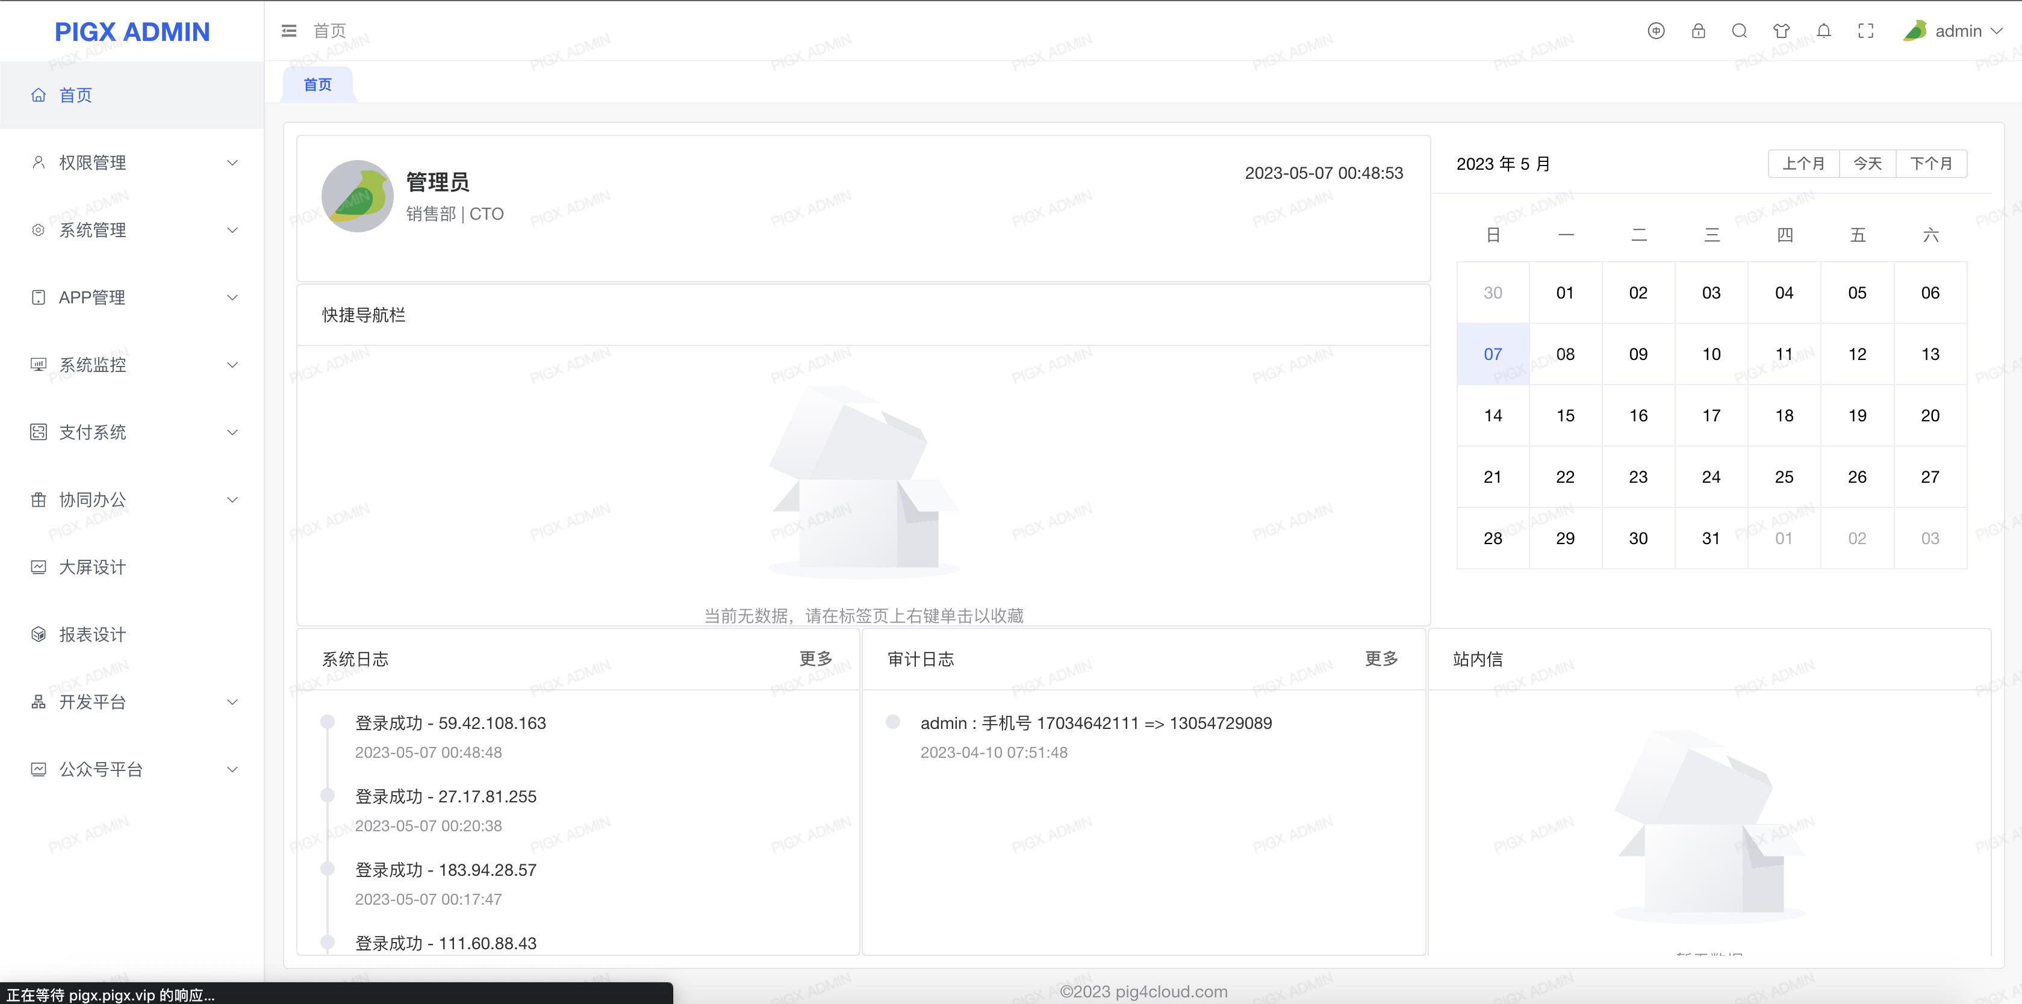The image size is (2022, 1004).
Task: Expand the 权限管理 menu
Action: [x=92, y=163]
